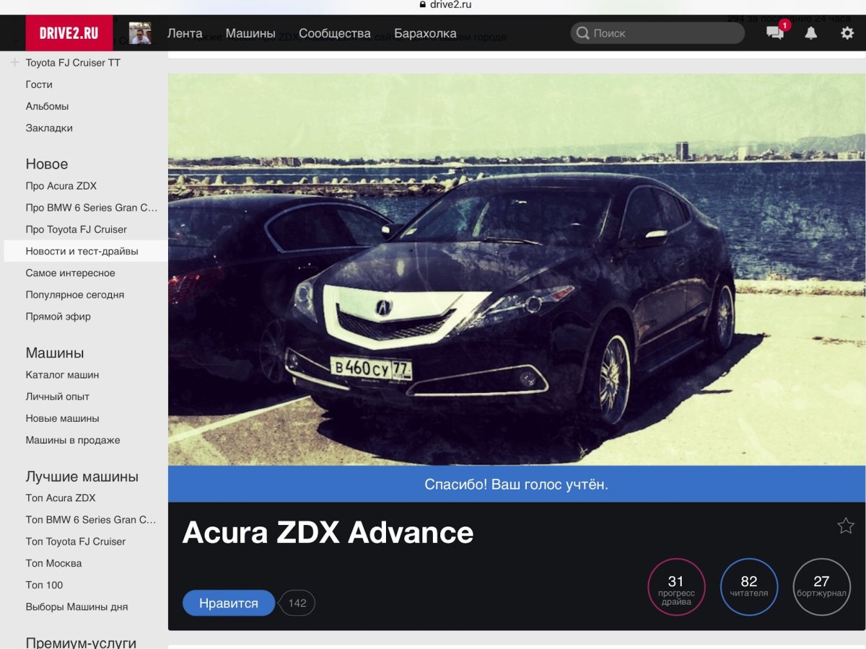Open Топ Acura ZDX
The height and width of the screenshot is (649, 866).
pyautogui.click(x=61, y=498)
